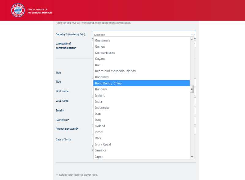The width and height of the screenshot is (245, 180).
Task: Choose Ireland from country options
Action: click(x=141, y=126)
